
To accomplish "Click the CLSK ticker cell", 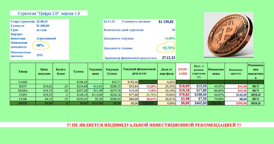I will [x=23, y=99].
